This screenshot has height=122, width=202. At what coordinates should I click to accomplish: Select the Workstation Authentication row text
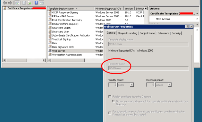(x=67, y=55)
